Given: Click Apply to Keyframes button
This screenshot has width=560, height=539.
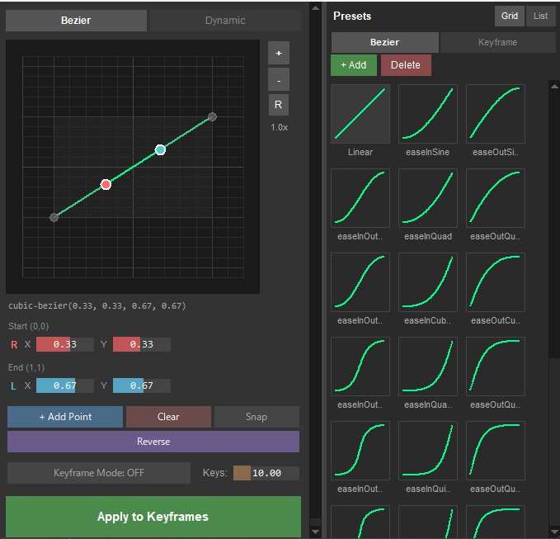Looking at the screenshot, I should pyautogui.click(x=153, y=517).
